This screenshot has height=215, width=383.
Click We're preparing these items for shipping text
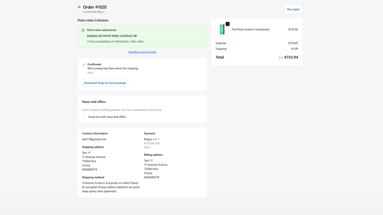(x=113, y=68)
